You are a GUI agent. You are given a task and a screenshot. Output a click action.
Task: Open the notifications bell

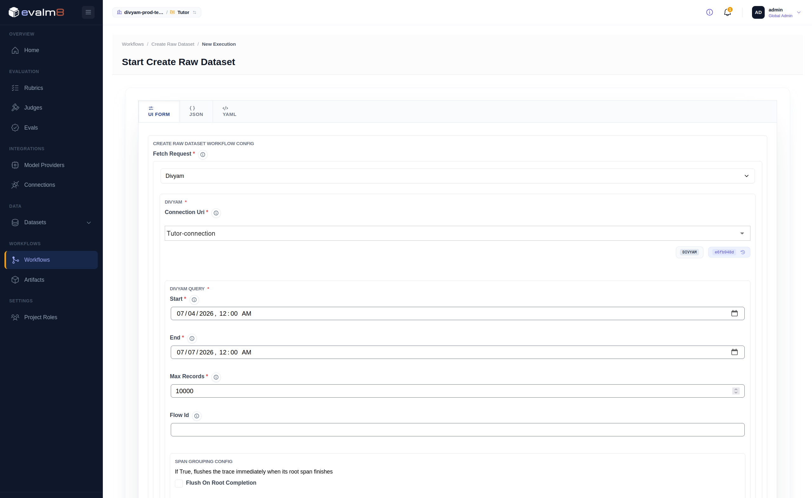click(x=727, y=12)
